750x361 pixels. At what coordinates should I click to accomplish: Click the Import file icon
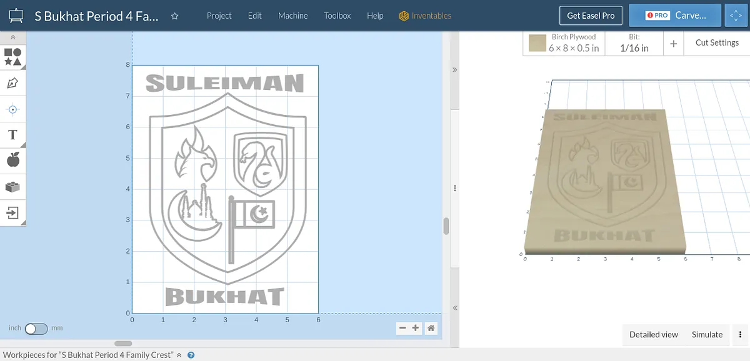pos(13,213)
